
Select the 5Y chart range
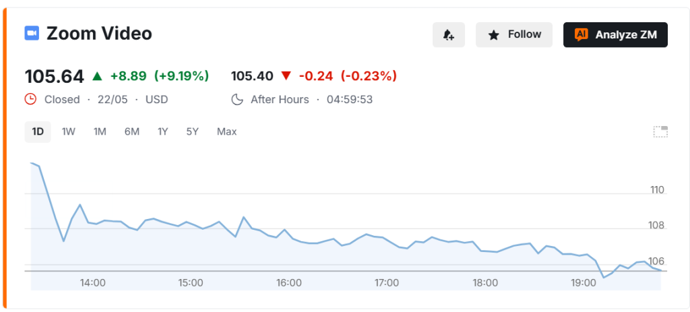pyautogui.click(x=192, y=131)
